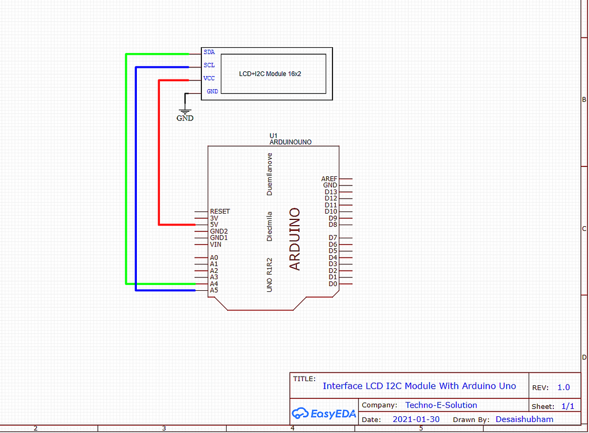Click the D5 digital pin label
This screenshot has height=433, width=589.
(x=333, y=250)
